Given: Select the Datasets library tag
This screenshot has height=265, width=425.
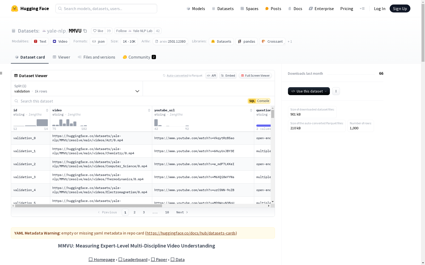Looking at the screenshot, I should click(x=221, y=41).
